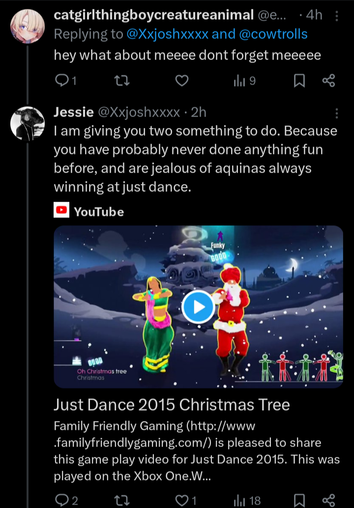Open more options for catgirlthingboycreatureanimal tweet
The image size is (354, 508).
point(336,16)
